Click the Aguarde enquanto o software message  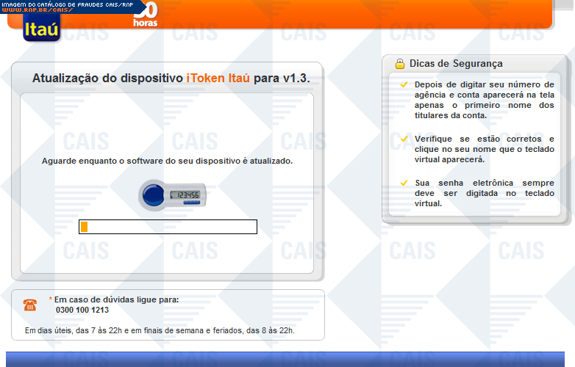pos(167,160)
